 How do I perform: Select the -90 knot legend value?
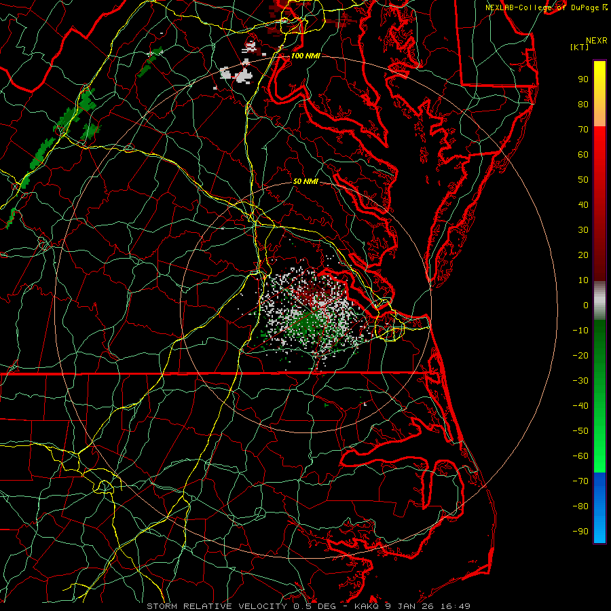pyautogui.click(x=580, y=531)
